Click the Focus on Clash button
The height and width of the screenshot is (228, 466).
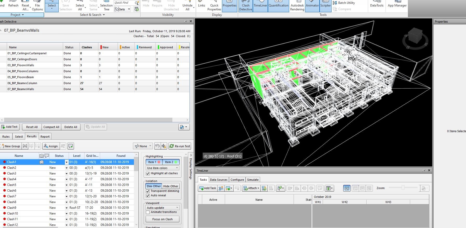coord(163,219)
